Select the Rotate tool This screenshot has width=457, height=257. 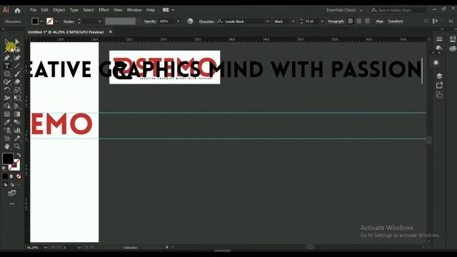(7, 90)
